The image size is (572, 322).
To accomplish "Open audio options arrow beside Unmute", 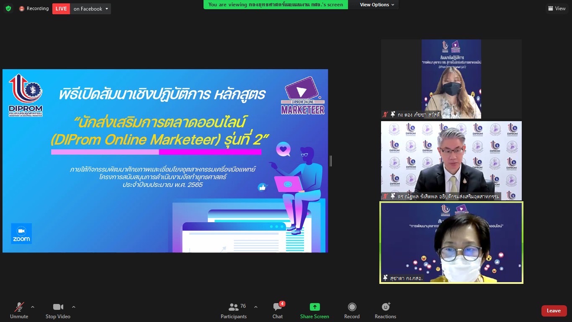I will [33, 307].
